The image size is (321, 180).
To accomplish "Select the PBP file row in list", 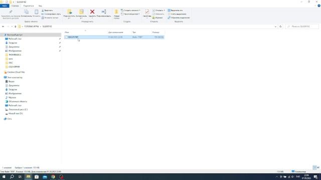I will pos(114,37).
